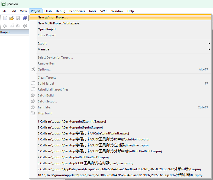Click the Save toolbar icon
The height and width of the screenshot is (180, 213).
18,18
